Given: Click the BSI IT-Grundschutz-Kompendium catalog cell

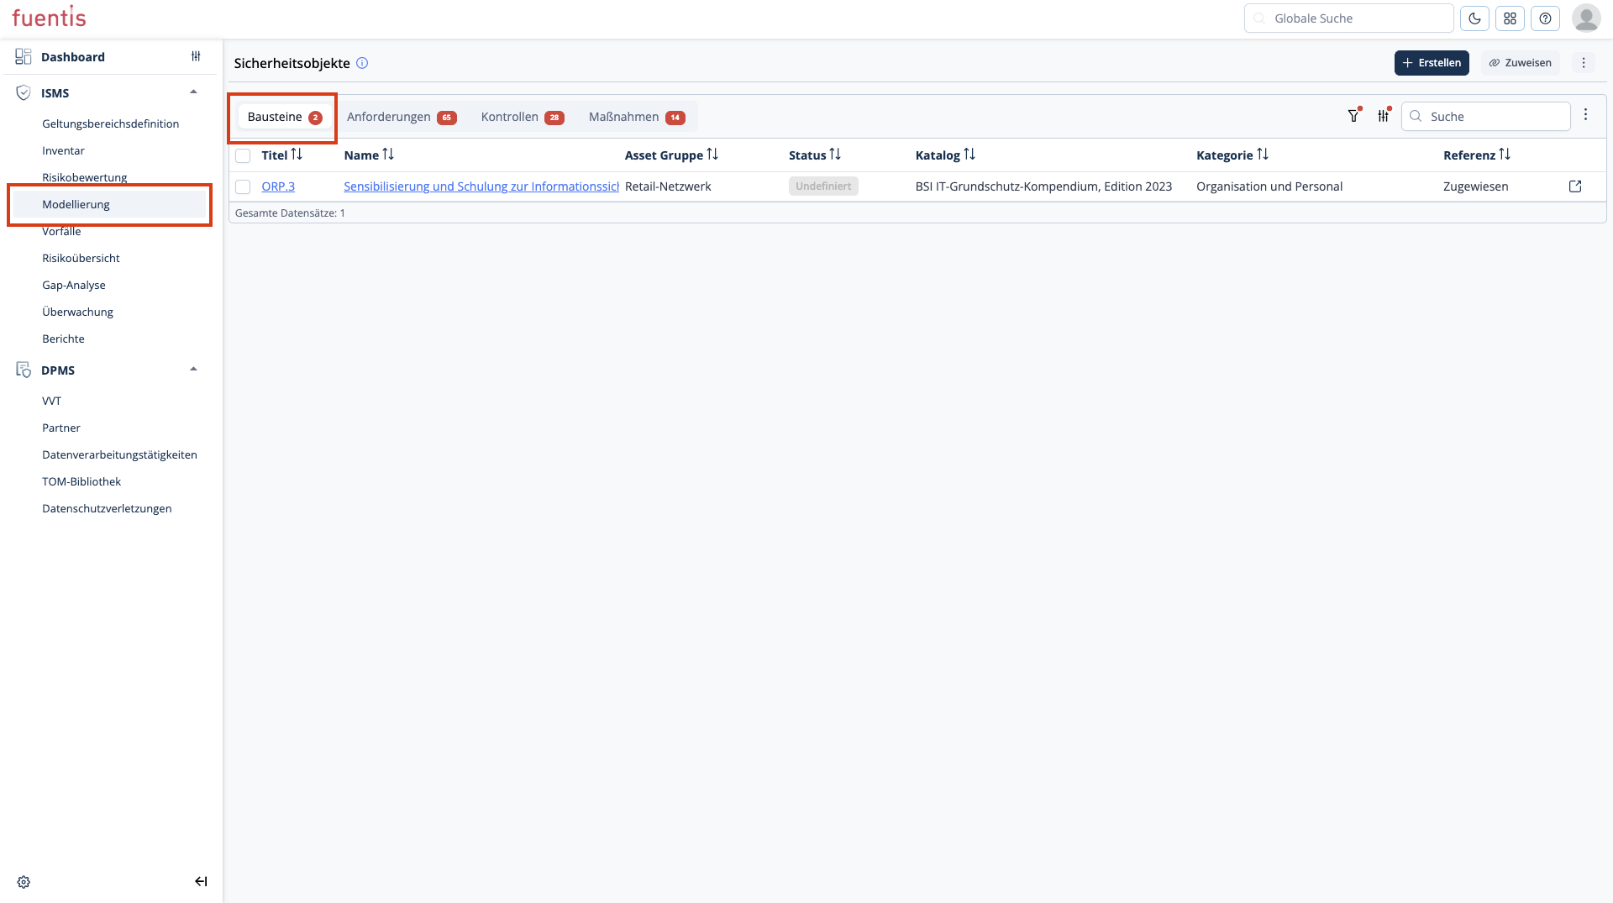Looking at the screenshot, I should [1043, 186].
